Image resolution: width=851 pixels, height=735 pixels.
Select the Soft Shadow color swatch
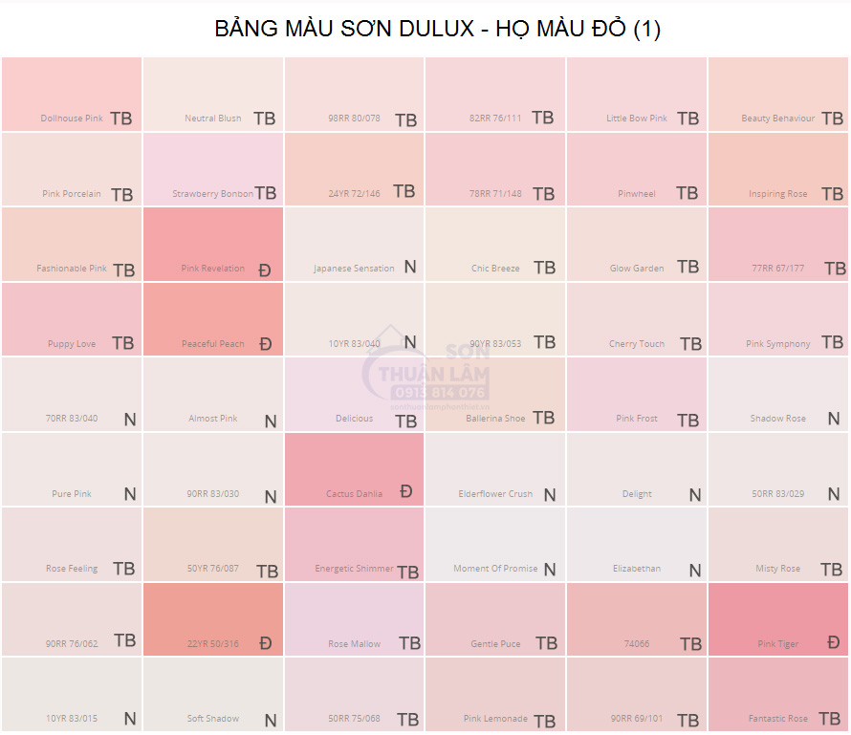click(213, 694)
